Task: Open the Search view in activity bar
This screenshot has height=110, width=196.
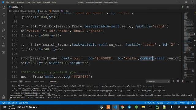Action: tap(3, 15)
